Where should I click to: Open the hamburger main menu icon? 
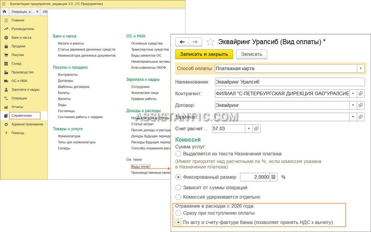point(4,4)
